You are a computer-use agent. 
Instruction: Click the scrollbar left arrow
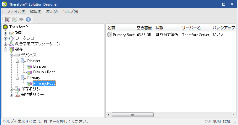pyautogui.click(x=108, y=115)
